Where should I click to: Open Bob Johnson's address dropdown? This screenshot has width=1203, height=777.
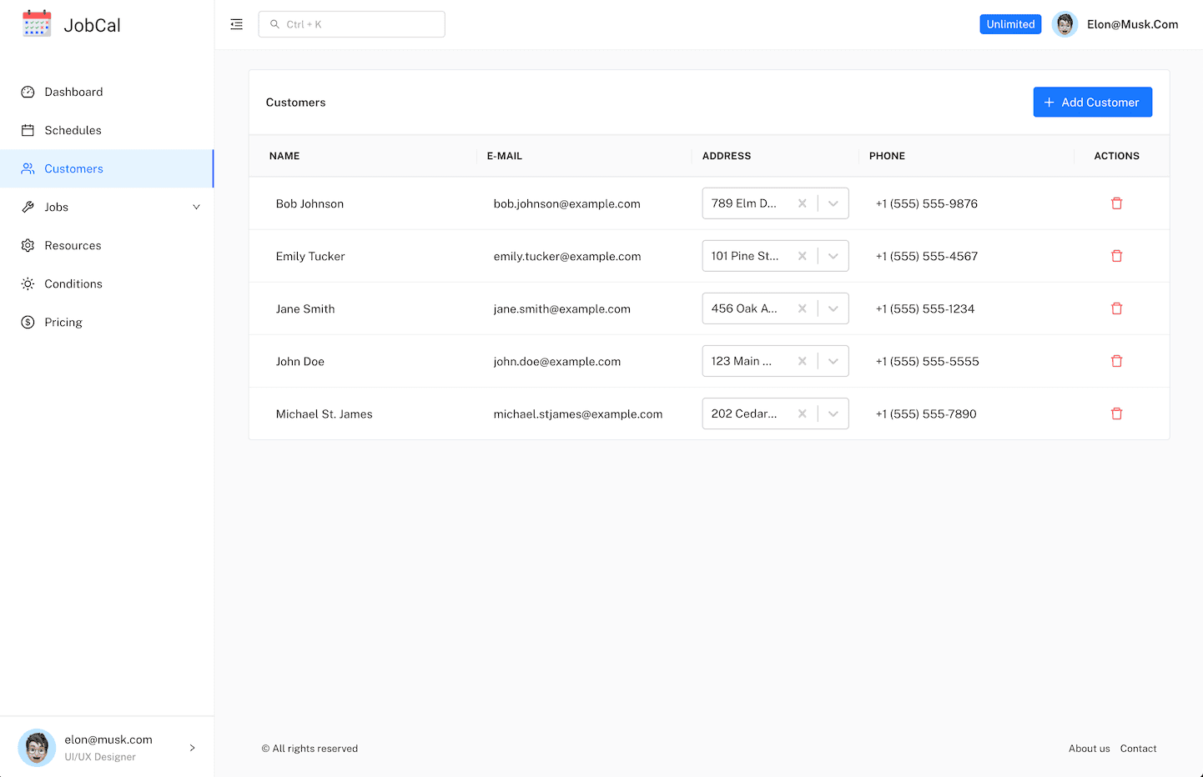[x=833, y=203]
